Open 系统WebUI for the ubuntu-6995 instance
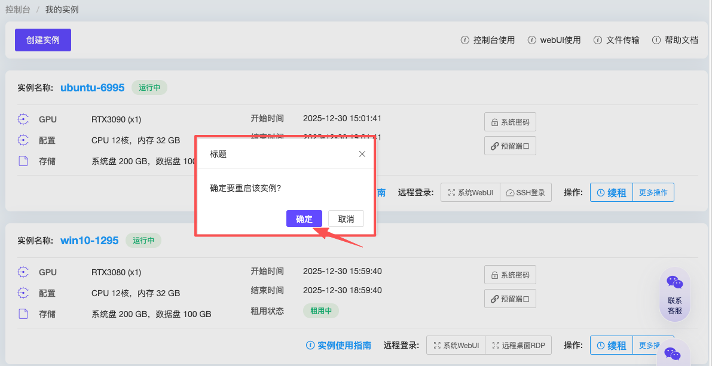 pos(470,193)
